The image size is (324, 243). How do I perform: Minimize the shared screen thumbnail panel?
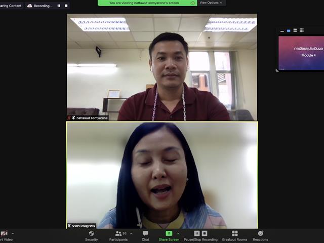[x=282, y=30]
